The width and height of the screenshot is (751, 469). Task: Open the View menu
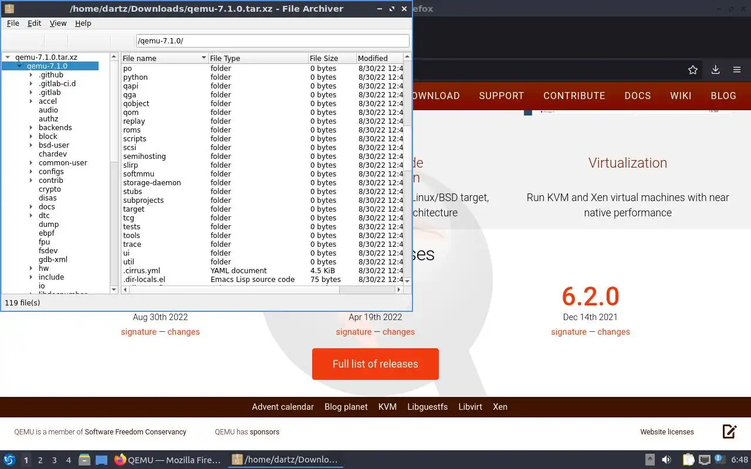click(58, 23)
